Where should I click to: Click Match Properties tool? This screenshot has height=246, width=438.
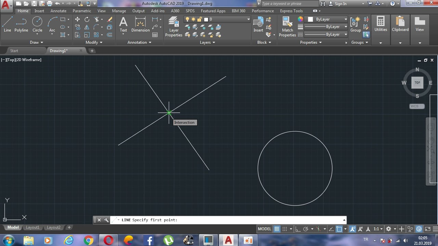tap(287, 27)
